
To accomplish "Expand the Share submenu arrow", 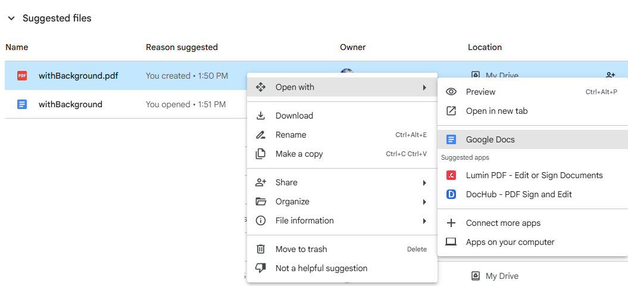I will 424,182.
